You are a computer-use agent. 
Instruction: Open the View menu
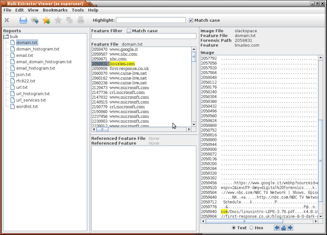pyautogui.click(x=33, y=10)
